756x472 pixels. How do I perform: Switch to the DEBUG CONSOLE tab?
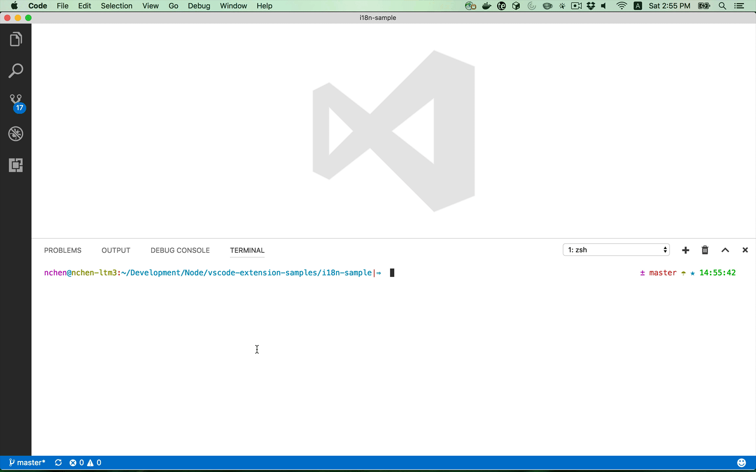[180, 250]
